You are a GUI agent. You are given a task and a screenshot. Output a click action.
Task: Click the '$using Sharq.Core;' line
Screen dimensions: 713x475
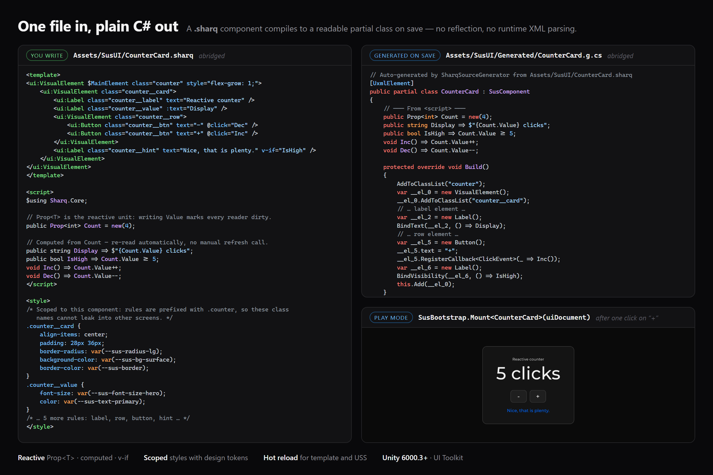pyautogui.click(x=57, y=201)
